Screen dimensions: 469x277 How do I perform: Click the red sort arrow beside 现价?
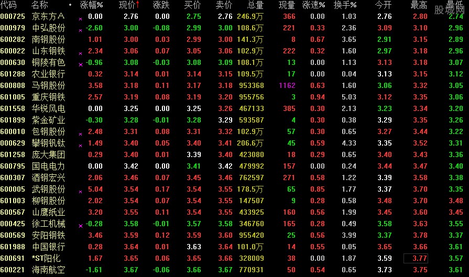click(x=138, y=5)
